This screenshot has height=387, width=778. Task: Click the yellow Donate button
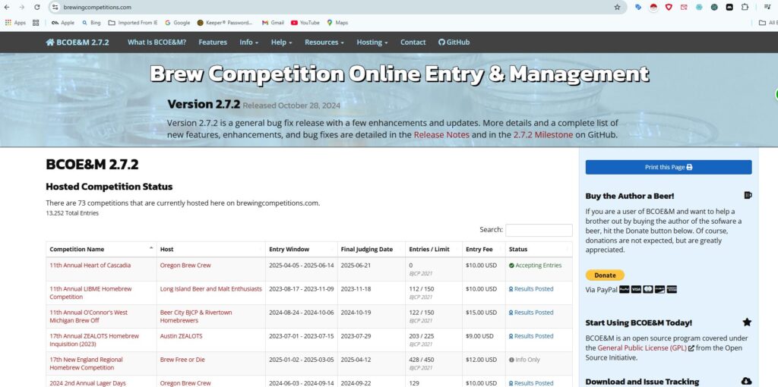click(605, 275)
